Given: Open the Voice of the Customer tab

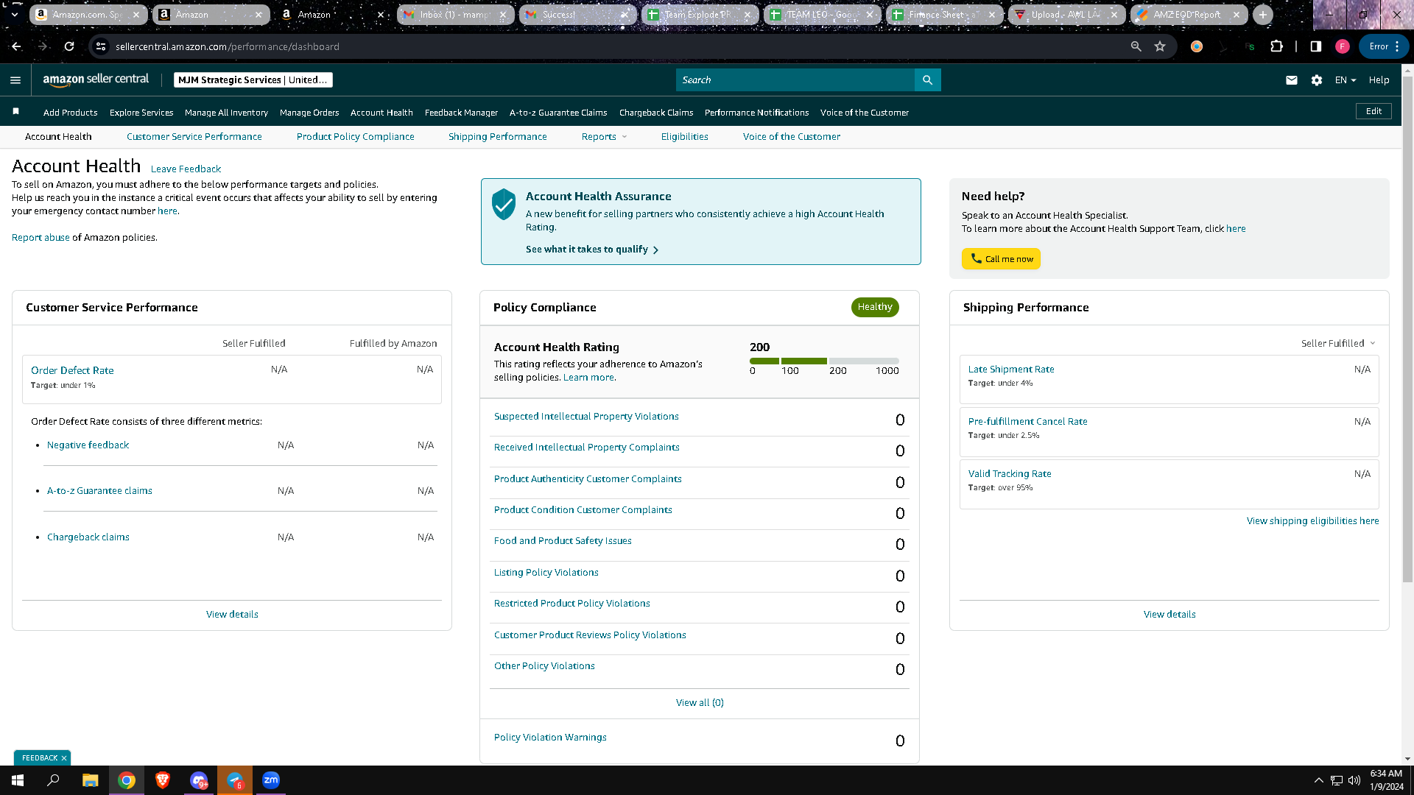Looking at the screenshot, I should [792, 137].
